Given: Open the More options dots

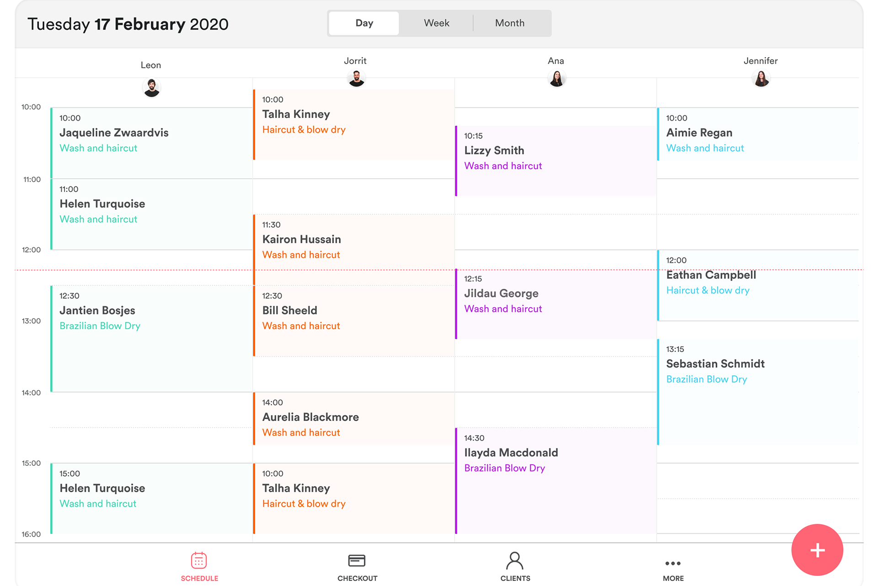Looking at the screenshot, I should [673, 563].
